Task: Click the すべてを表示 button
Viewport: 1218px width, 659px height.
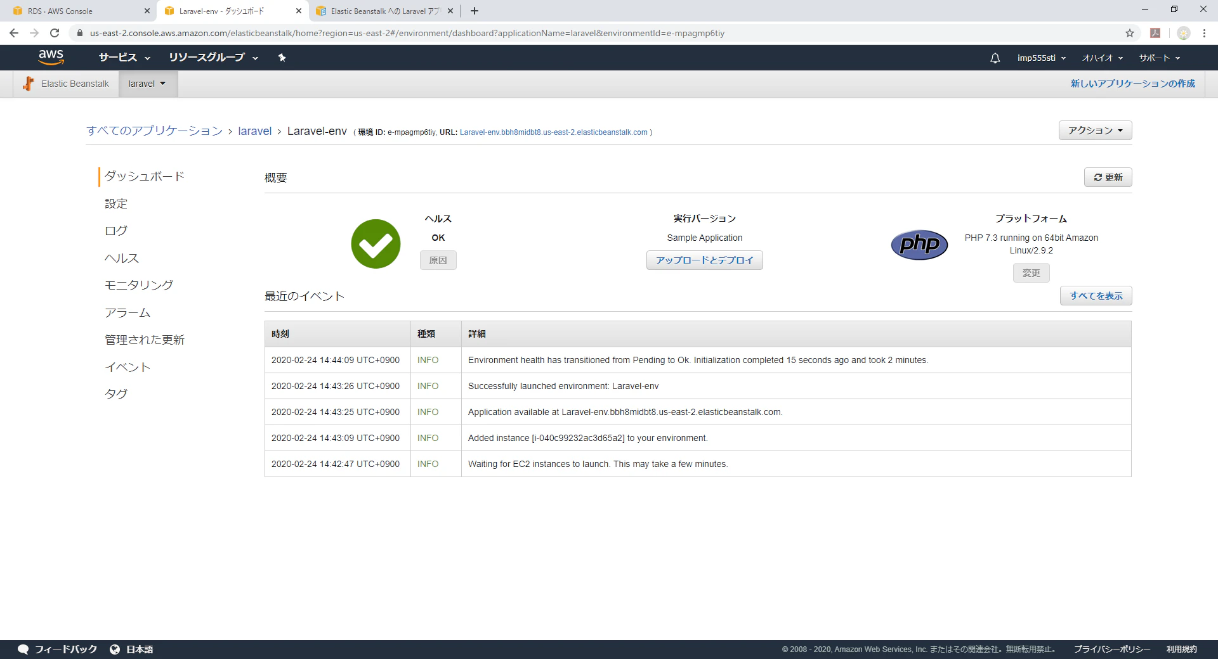Action: 1096,296
